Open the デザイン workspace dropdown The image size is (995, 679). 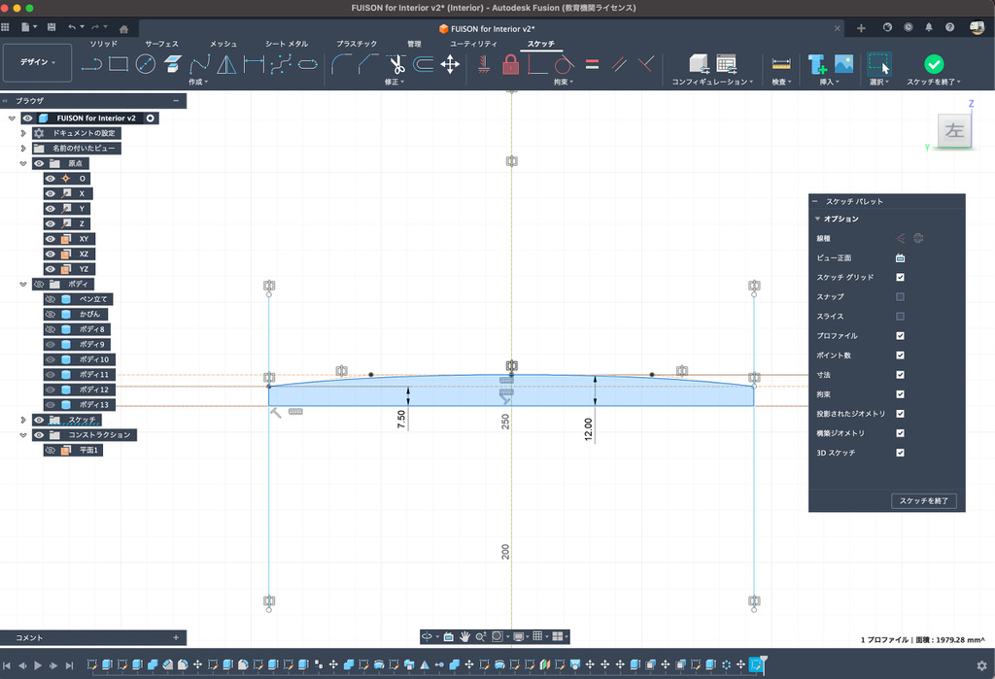tap(38, 62)
